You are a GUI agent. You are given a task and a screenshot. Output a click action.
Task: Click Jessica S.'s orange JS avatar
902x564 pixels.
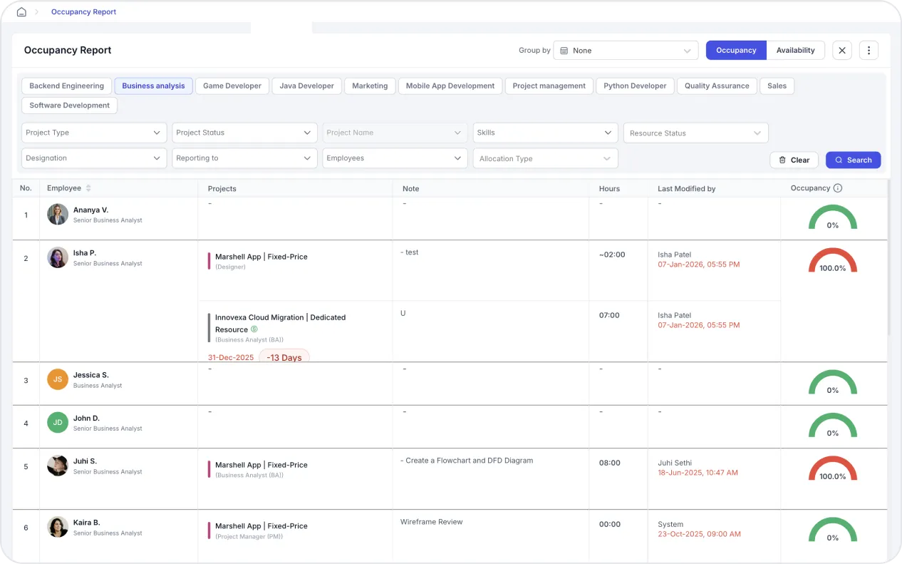(58, 379)
